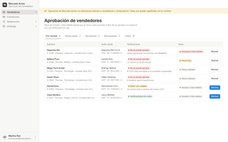Click the Plazo column header
Image resolution: width=228 pixels, height=142 pixels.
(181, 44)
